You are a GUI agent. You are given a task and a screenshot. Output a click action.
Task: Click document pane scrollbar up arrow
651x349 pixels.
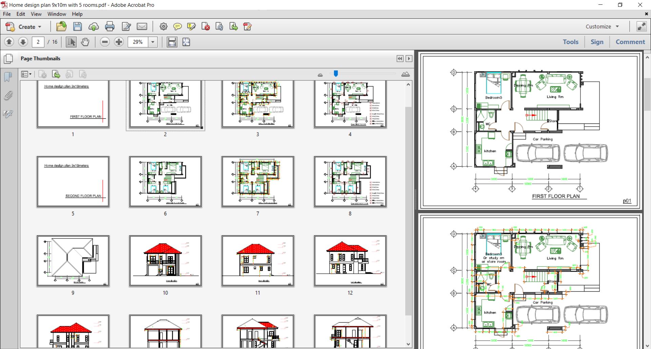647,57
